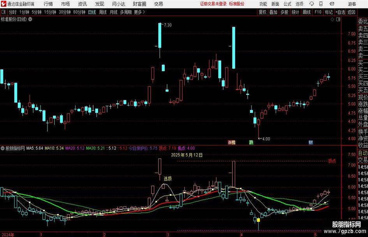Switch to the 1分钟 period tab
Screen dimensions: 368x237
24,12
